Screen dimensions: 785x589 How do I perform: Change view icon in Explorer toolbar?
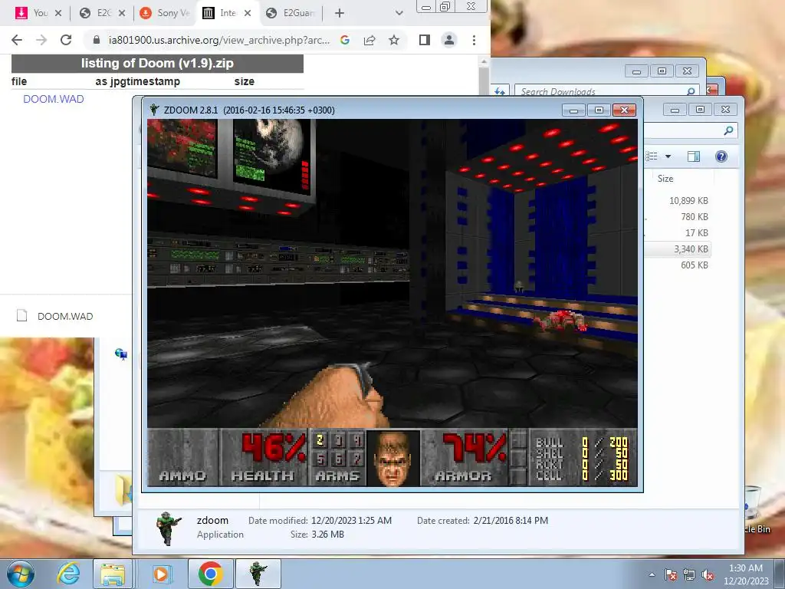652,156
